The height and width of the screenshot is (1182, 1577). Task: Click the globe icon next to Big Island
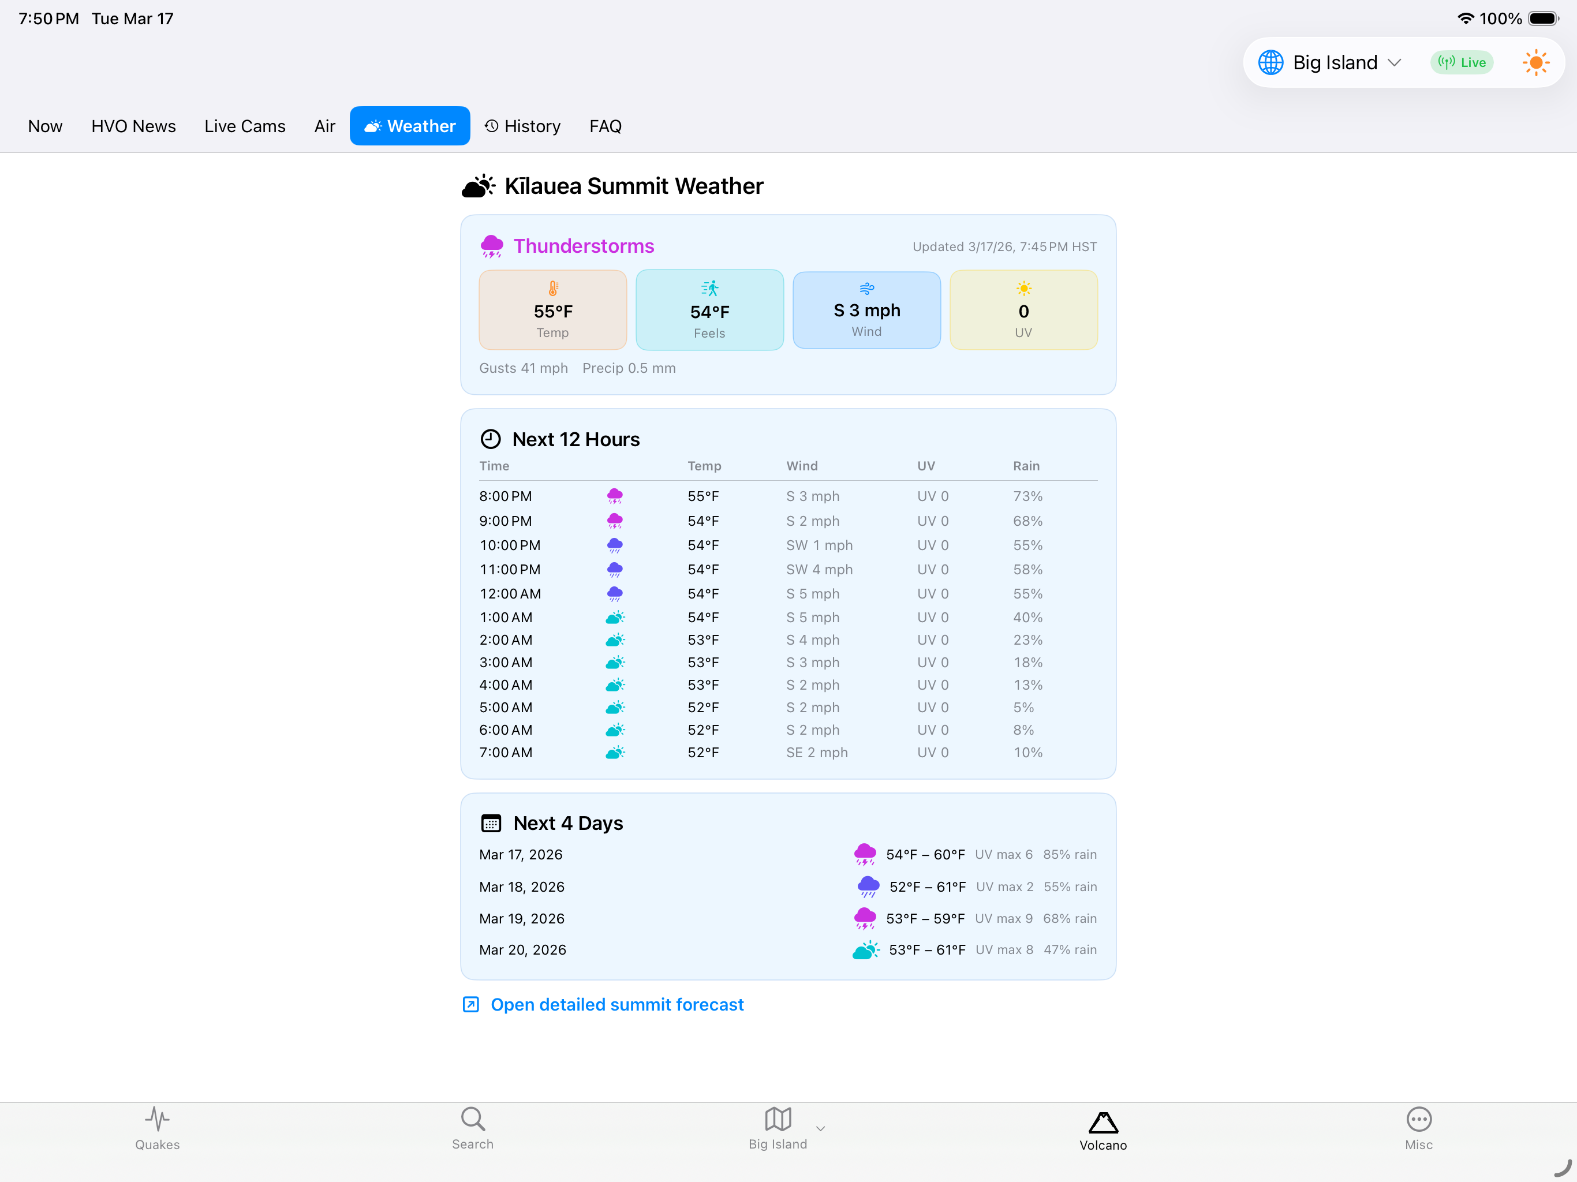coord(1270,63)
